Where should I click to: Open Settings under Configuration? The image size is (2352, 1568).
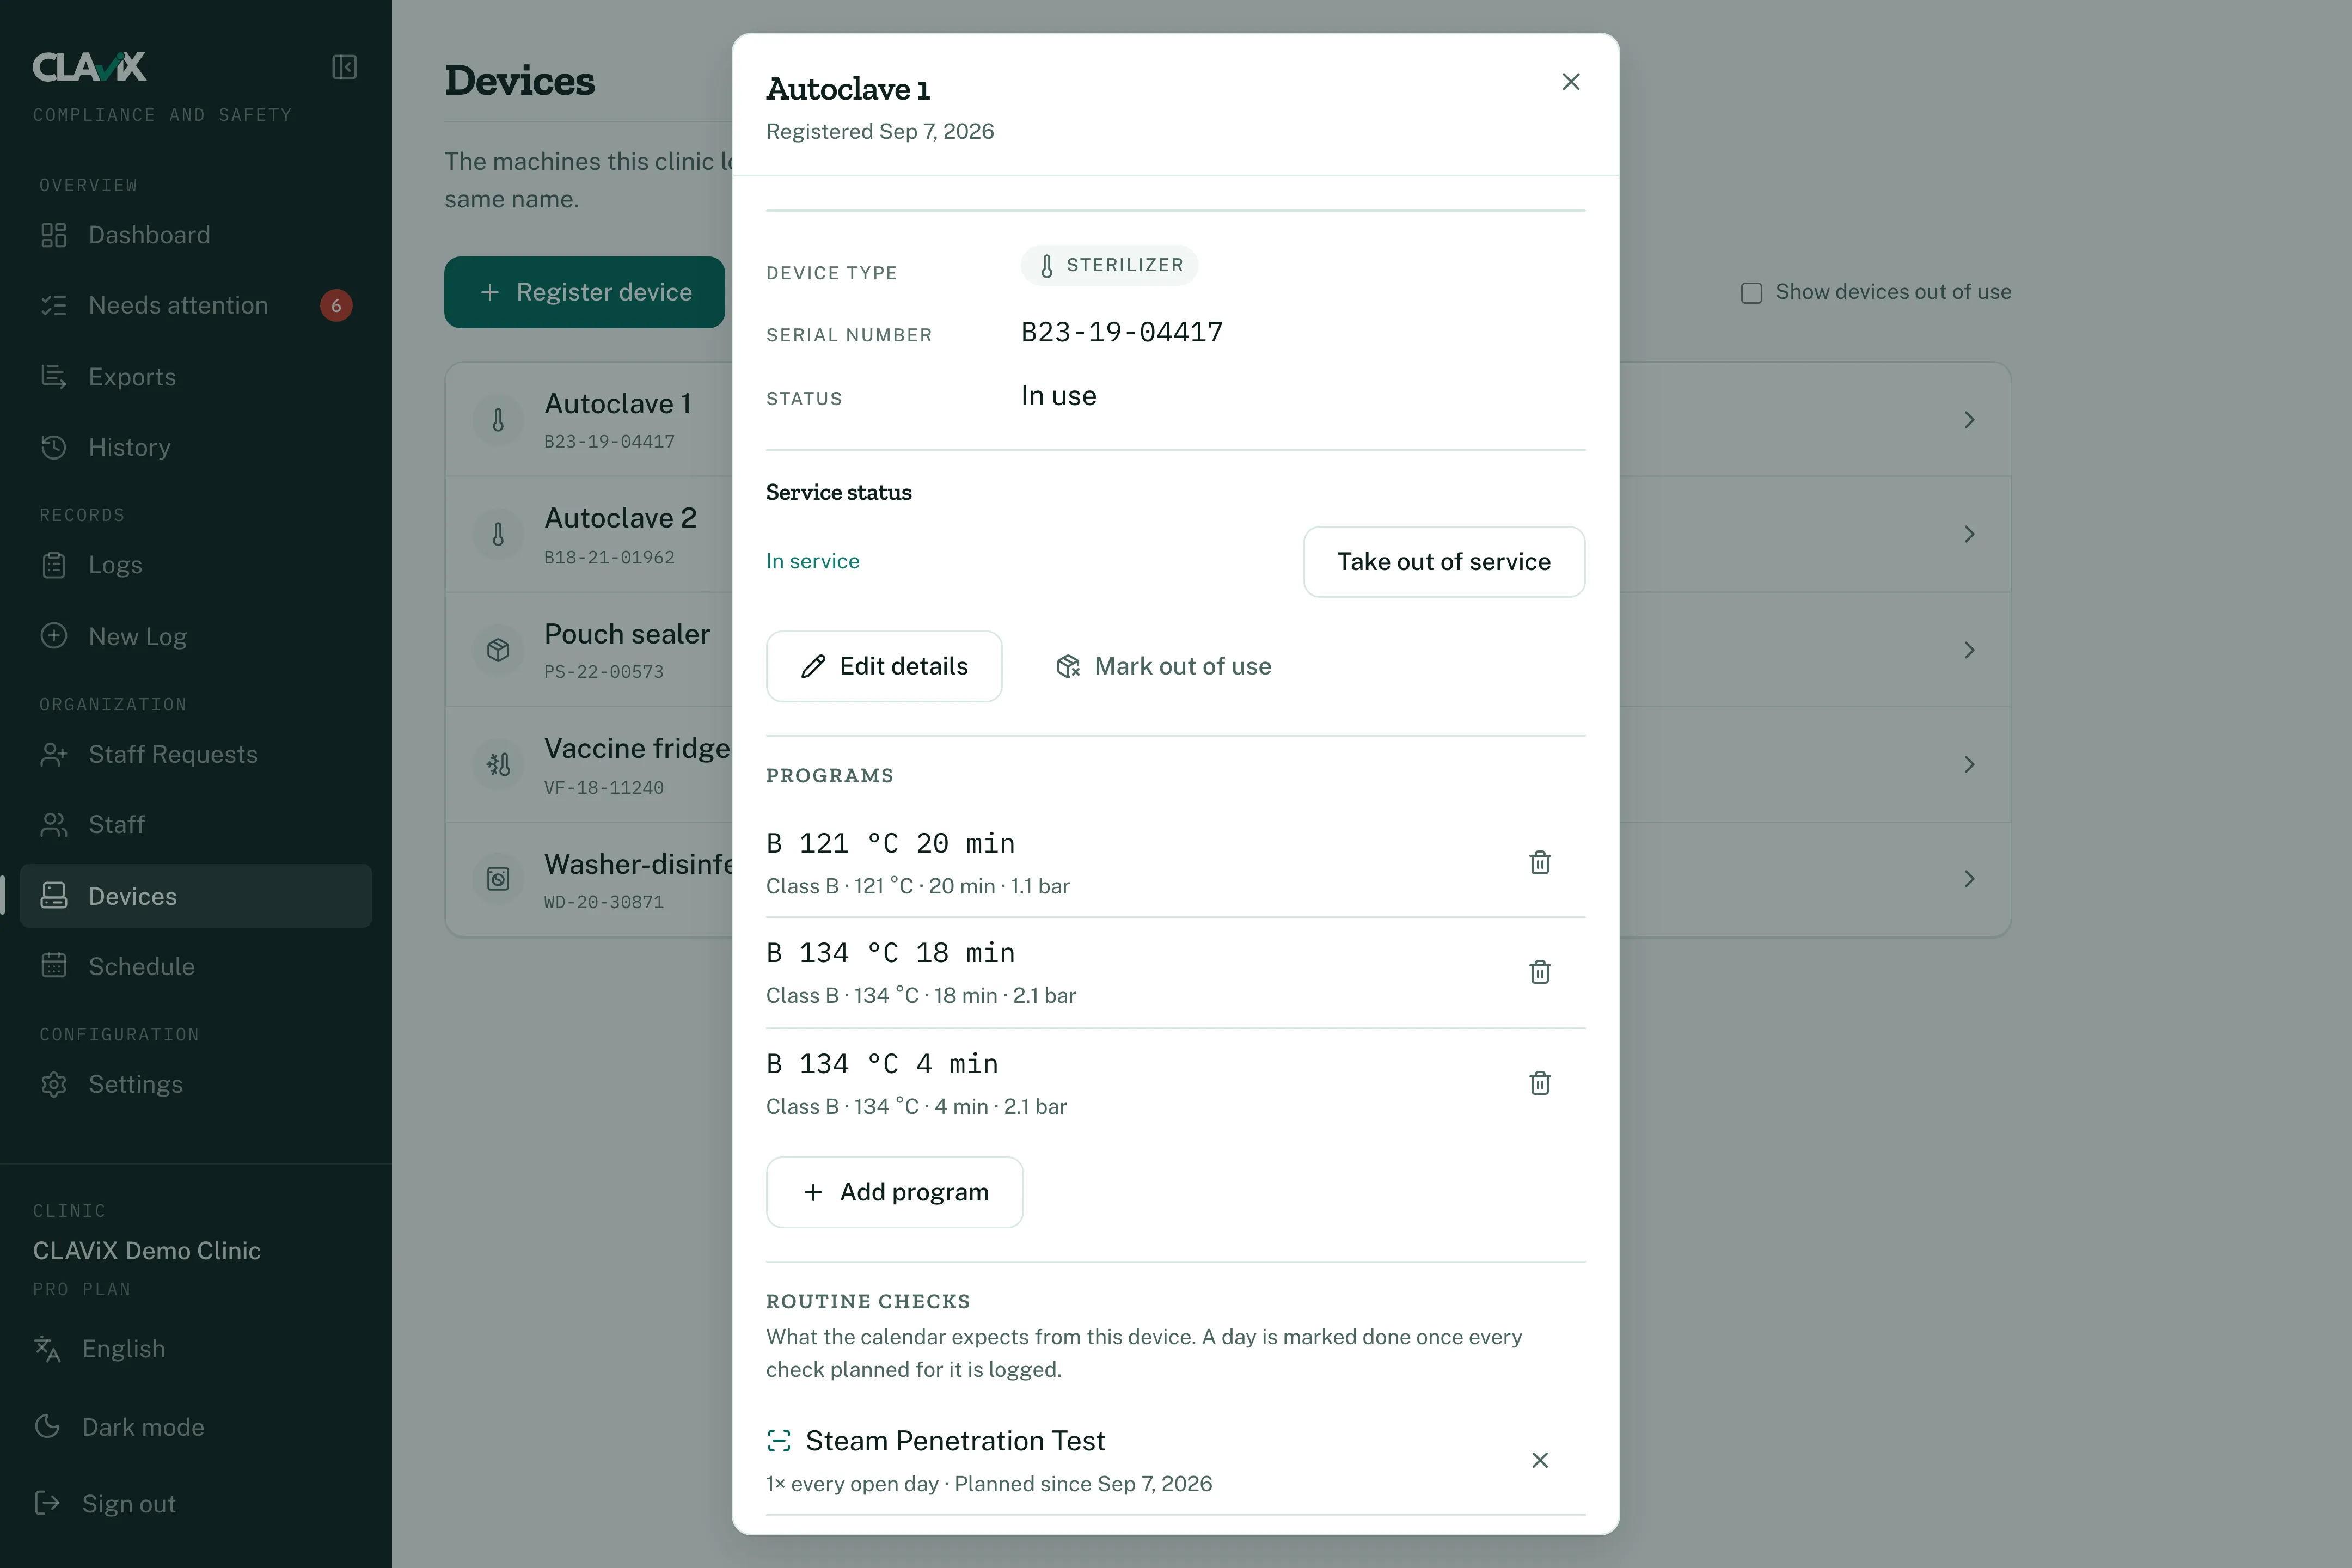pyautogui.click(x=196, y=1084)
